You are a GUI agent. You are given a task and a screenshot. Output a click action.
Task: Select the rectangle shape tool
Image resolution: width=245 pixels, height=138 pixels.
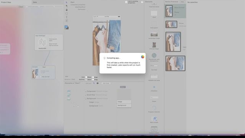[x=67, y=13]
